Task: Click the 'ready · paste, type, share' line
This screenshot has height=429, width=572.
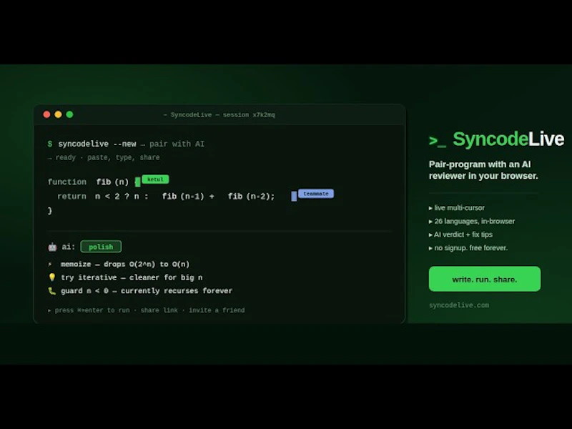Action: pyautogui.click(x=104, y=157)
